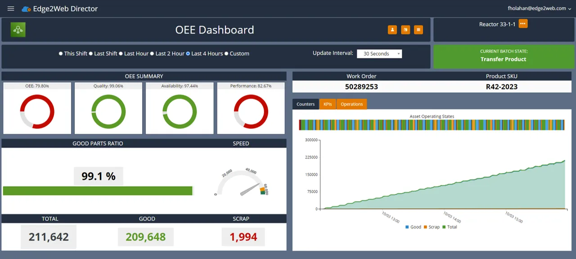
Task: Click the Edge2Web cloud logo
Action: click(26, 8)
